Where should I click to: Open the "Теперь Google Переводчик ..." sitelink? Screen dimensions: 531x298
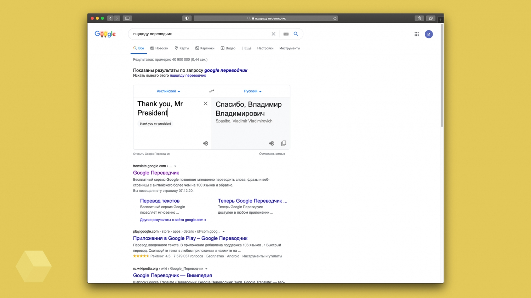coord(252,201)
